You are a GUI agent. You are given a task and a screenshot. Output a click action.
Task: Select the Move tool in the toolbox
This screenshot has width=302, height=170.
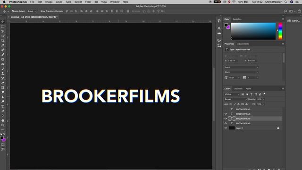pyautogui.click(x=3, y=22)
